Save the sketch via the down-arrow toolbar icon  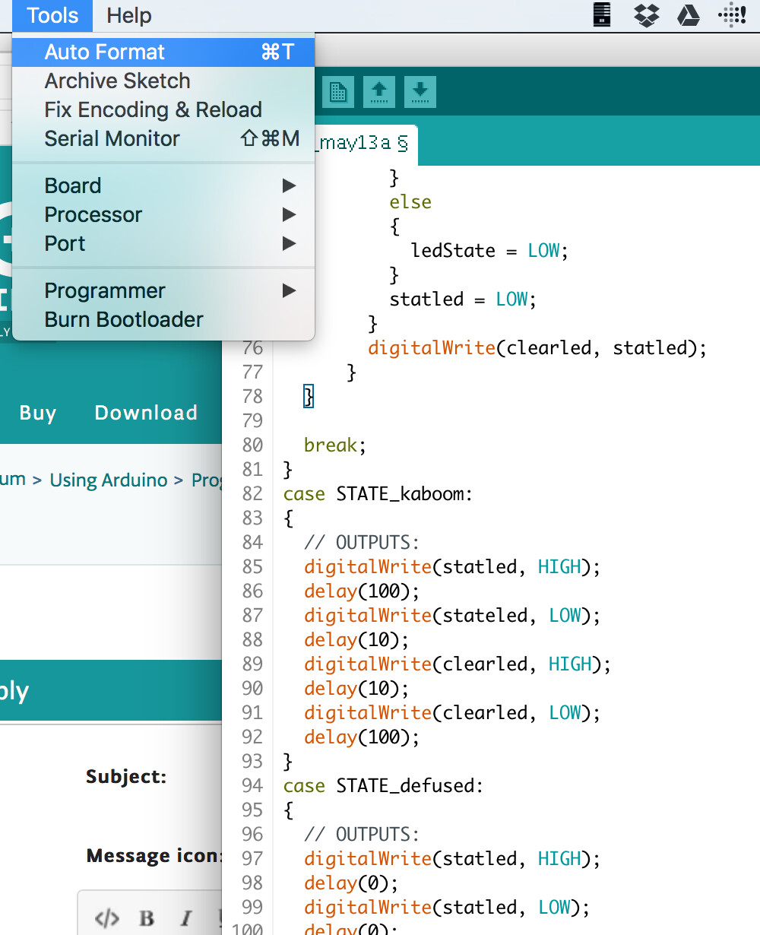pos(420,92)
